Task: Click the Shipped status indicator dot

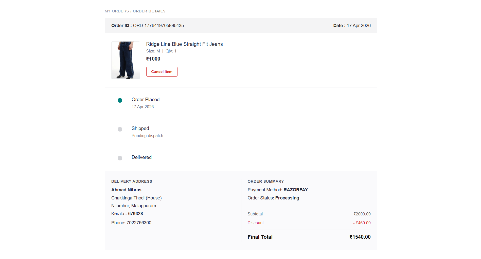Action: pos(120,129)
